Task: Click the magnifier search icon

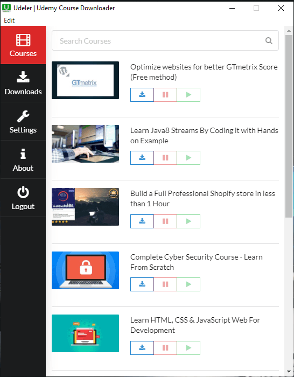Action: (269, 40)
